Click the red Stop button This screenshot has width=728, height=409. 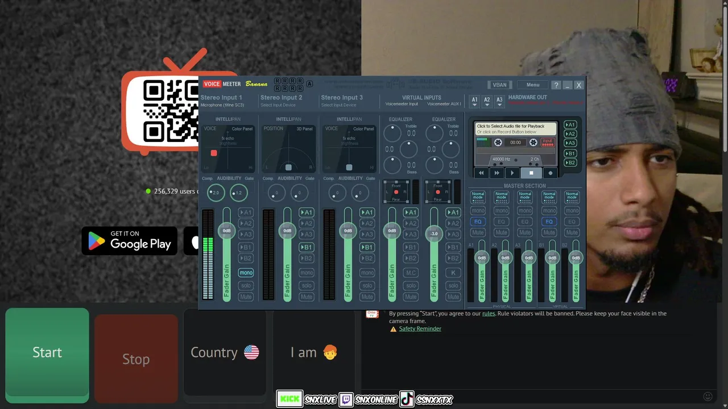point(136,359)
